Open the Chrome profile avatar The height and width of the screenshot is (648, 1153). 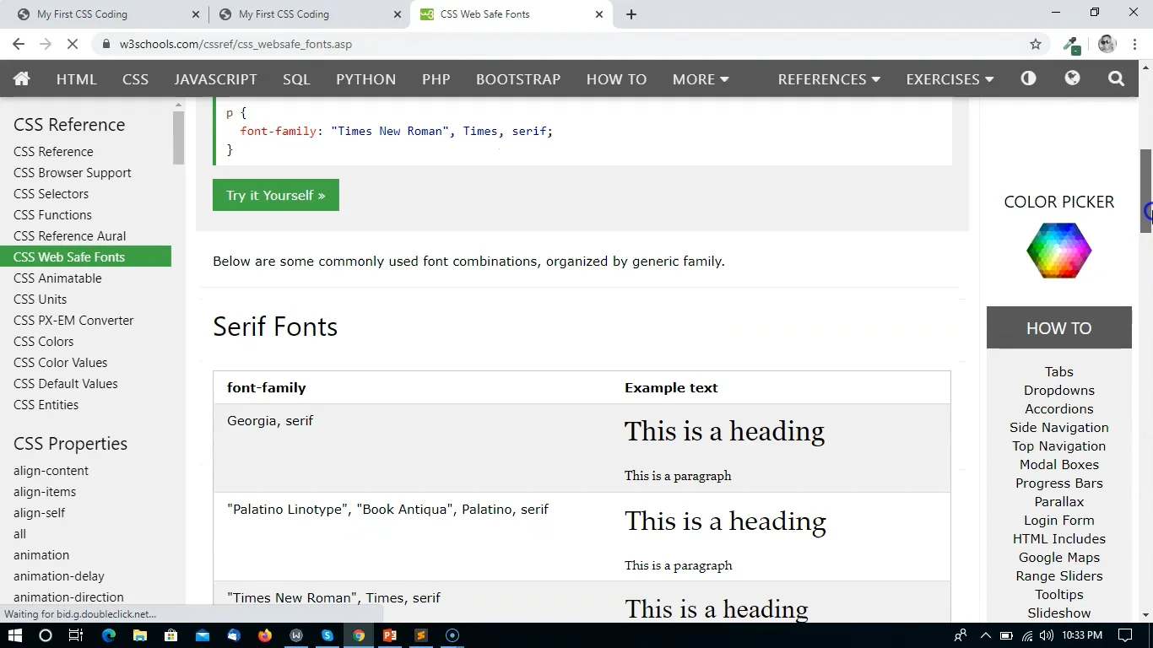coord(1107,44)
